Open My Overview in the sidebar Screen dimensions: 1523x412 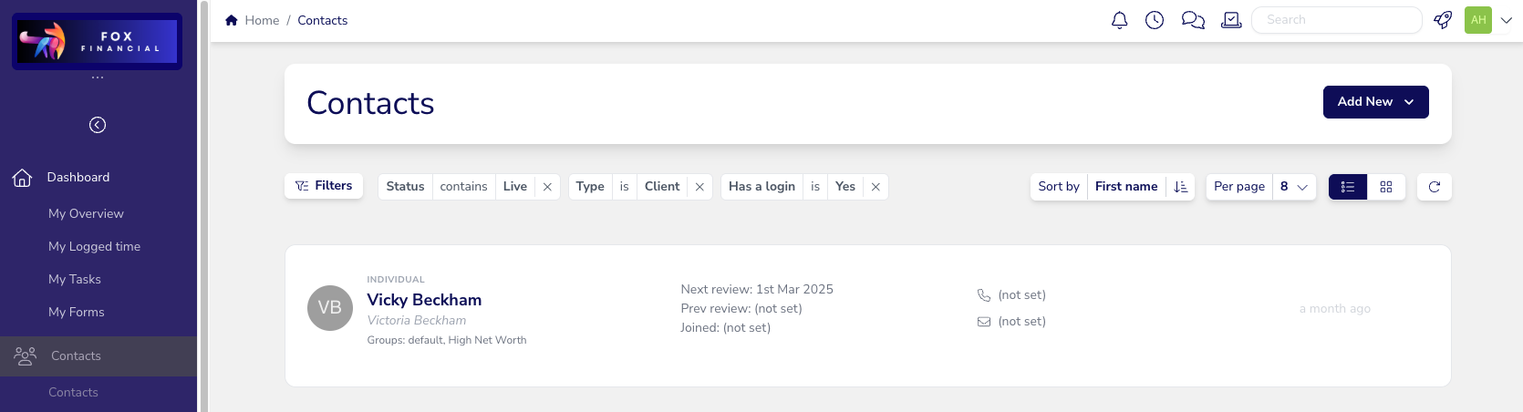[x=86, y=213]
